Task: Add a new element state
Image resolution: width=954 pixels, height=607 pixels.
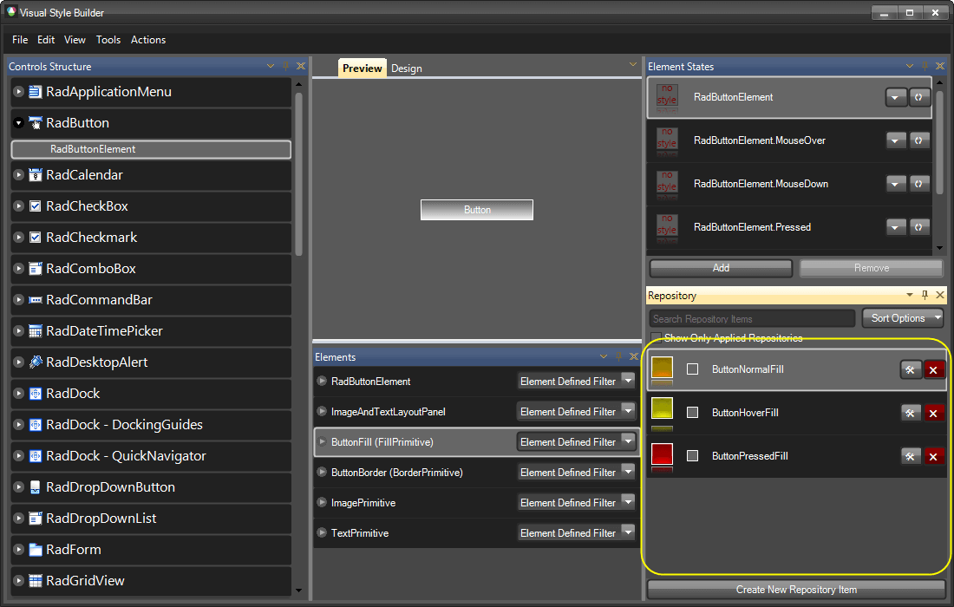Action: (x=720, y=268)
